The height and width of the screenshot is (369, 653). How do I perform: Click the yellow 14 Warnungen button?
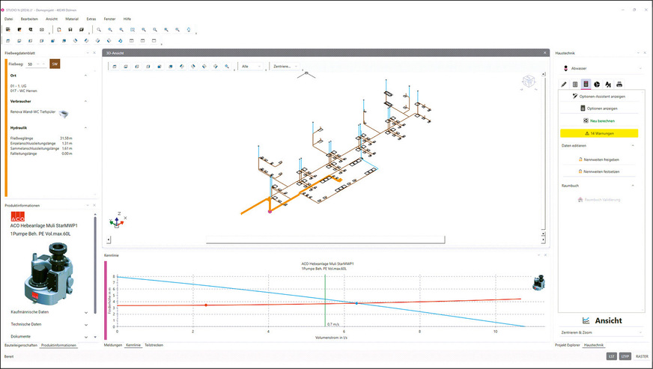[x=598, y=132]
